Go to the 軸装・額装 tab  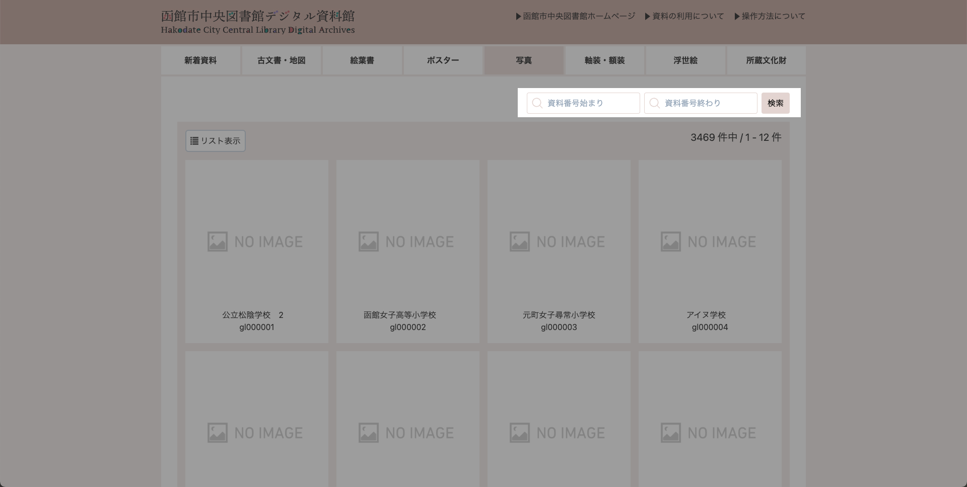(x=605, y=60)
